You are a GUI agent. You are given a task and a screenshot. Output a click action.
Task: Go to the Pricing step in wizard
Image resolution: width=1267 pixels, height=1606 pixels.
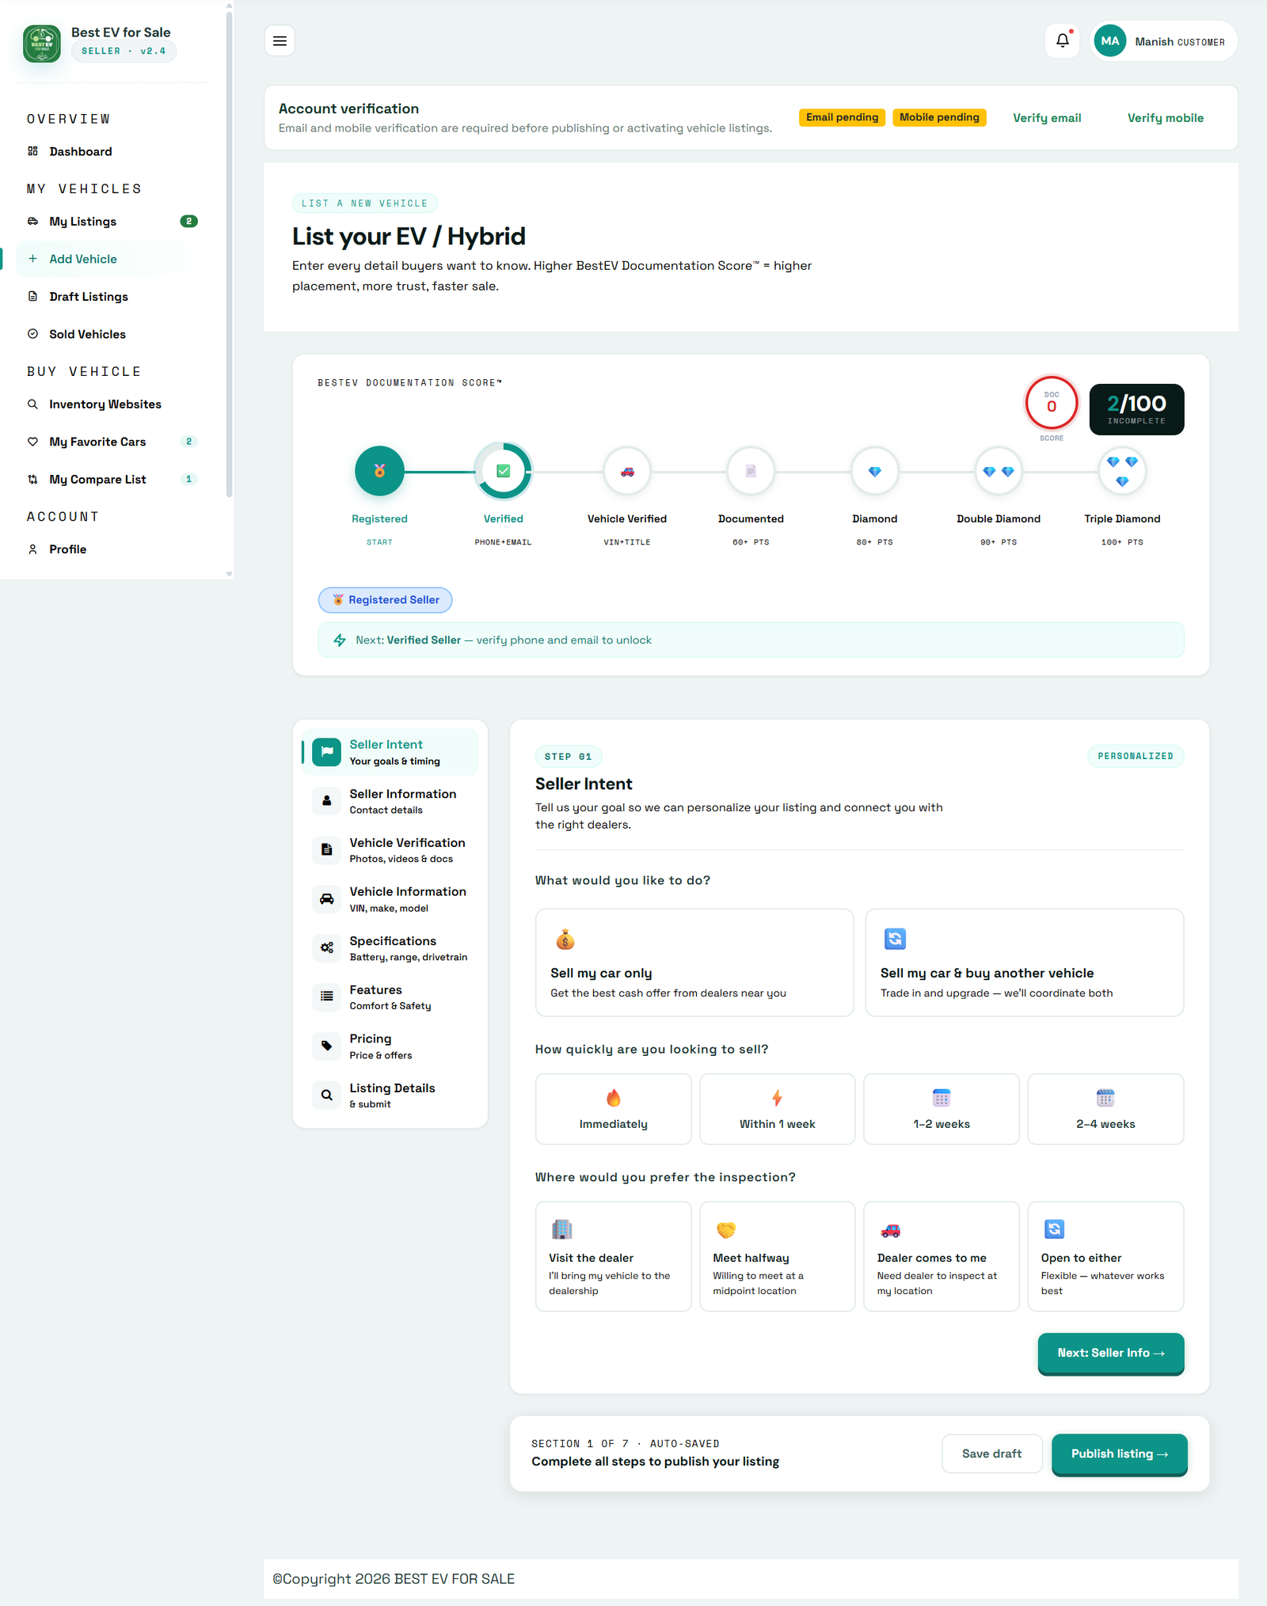point(390,1046)
